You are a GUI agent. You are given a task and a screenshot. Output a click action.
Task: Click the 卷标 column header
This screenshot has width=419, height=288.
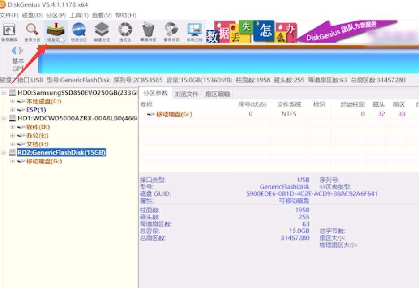(x=146, y=104)
